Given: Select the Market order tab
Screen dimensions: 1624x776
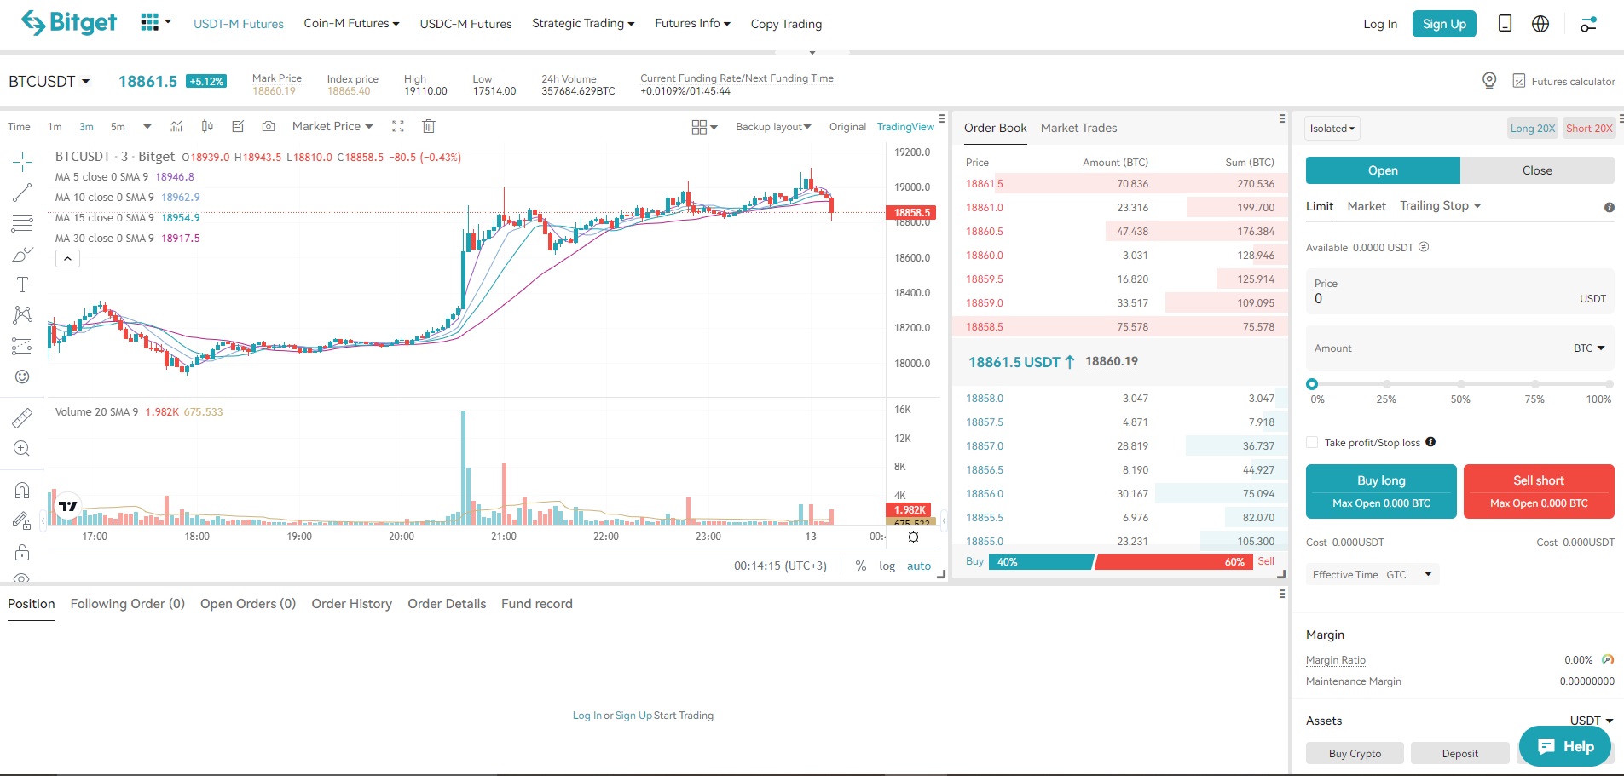Looking at the screenshot, I should tap(1367, 206).
